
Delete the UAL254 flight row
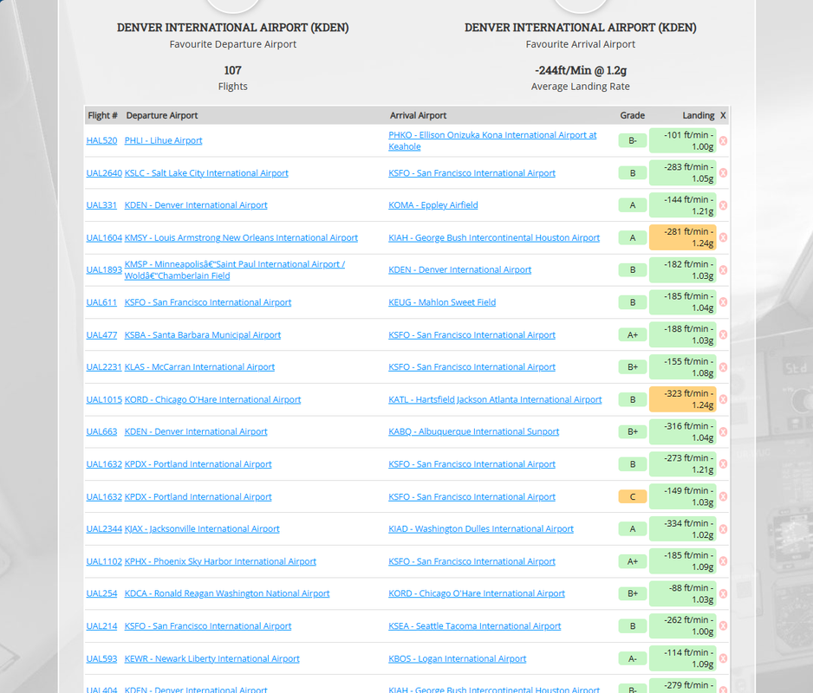tap(723, 593)
